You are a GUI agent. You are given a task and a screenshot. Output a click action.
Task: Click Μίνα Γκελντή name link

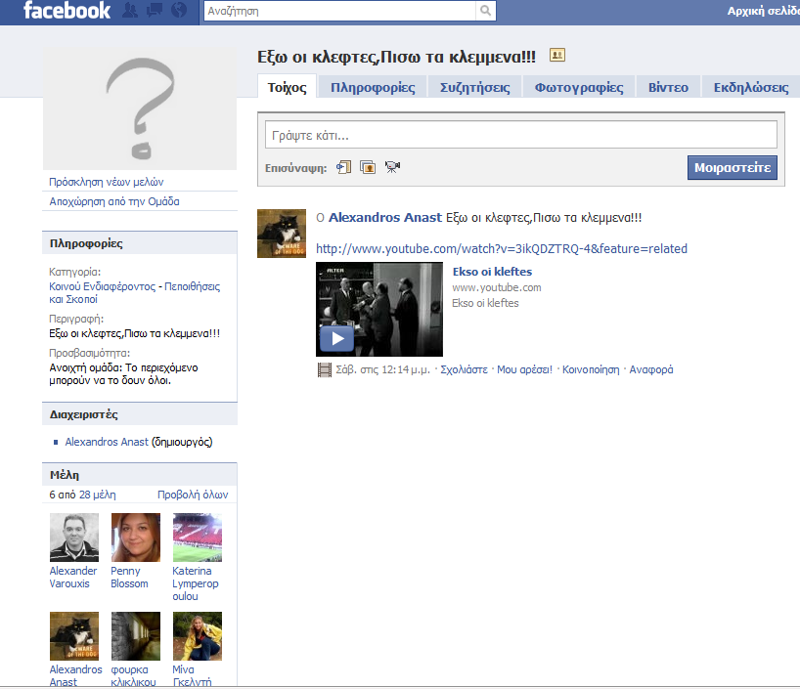pyautogui.click(x=192, y=676)
